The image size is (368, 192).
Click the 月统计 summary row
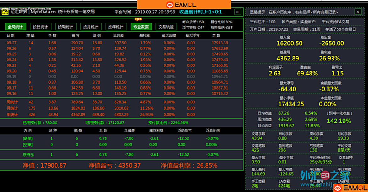coord(12,108)
